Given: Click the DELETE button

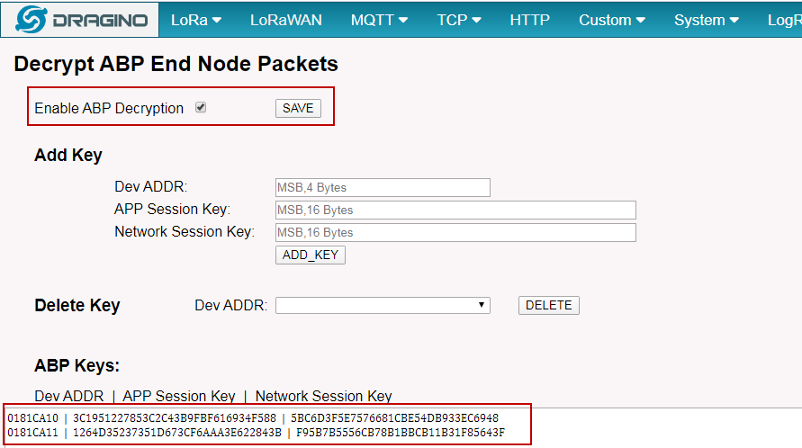Looking at the screenshot, I should pyautogui.click(x=549, y=305).
